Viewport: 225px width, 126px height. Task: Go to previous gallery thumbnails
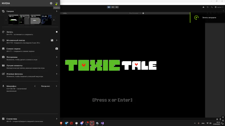(6, 20)
